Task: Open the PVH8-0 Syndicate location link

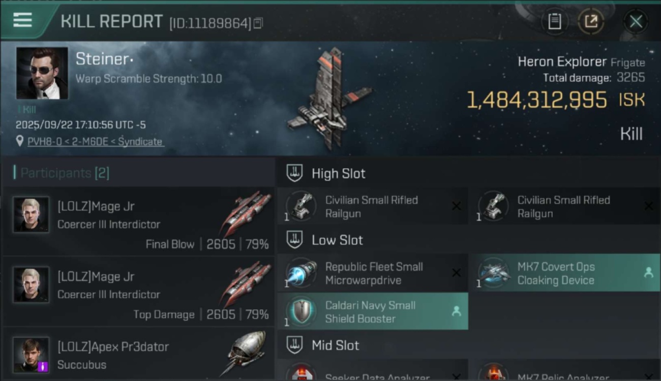Action: click(x=95, y=142)
